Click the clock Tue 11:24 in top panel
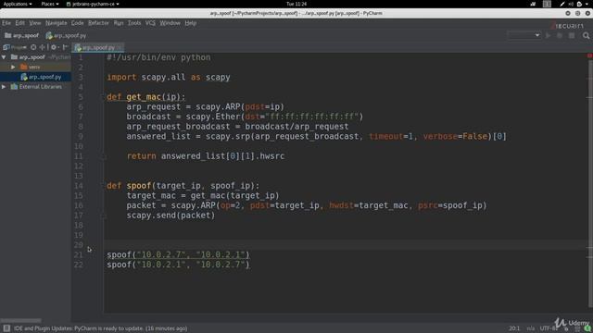593x333 pixels. click(296, 4)
